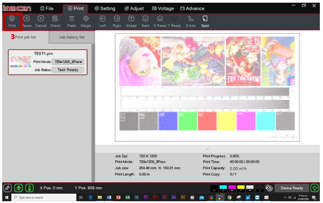Click the Job Dpi 720 X 1200 value
Viewport: 323px width, 203px height.
tap(148, 156)
